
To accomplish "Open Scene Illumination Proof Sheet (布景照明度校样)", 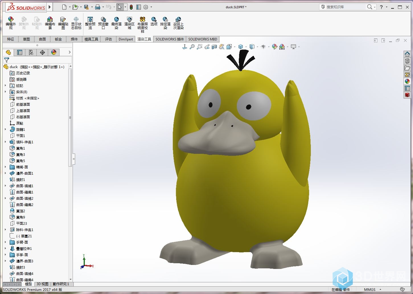I will [x=143, y=24].
